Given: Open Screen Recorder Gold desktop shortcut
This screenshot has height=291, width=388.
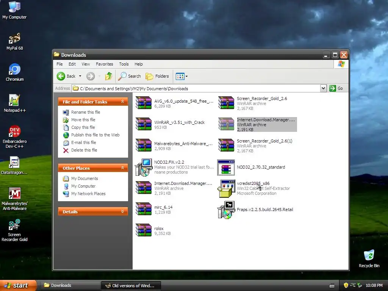Looking at the screenshot, I should pos(14,230).
